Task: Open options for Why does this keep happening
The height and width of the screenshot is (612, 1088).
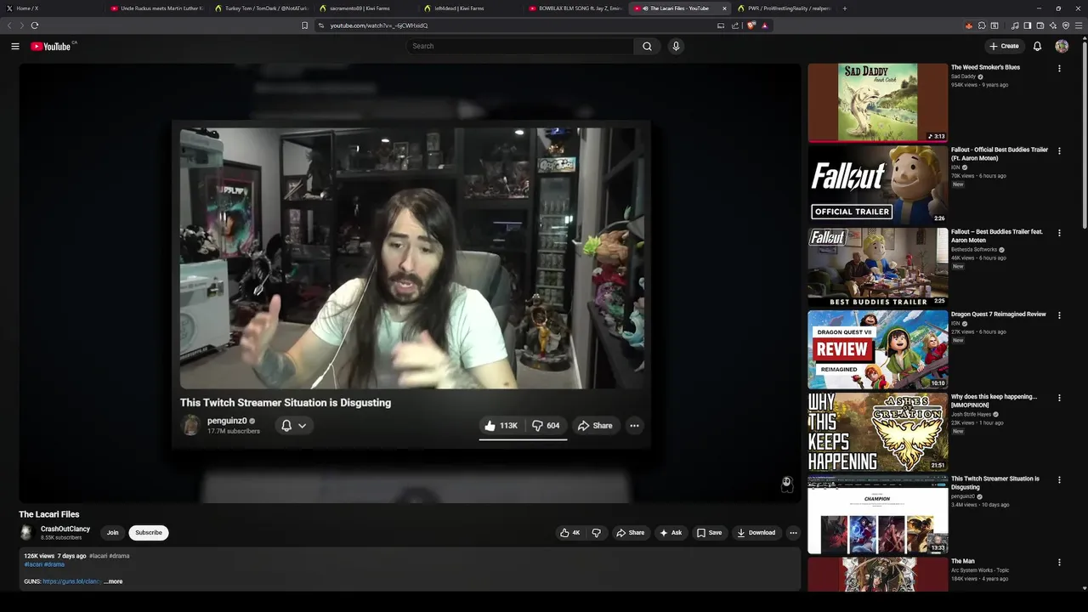Action: click(1059, 398)
